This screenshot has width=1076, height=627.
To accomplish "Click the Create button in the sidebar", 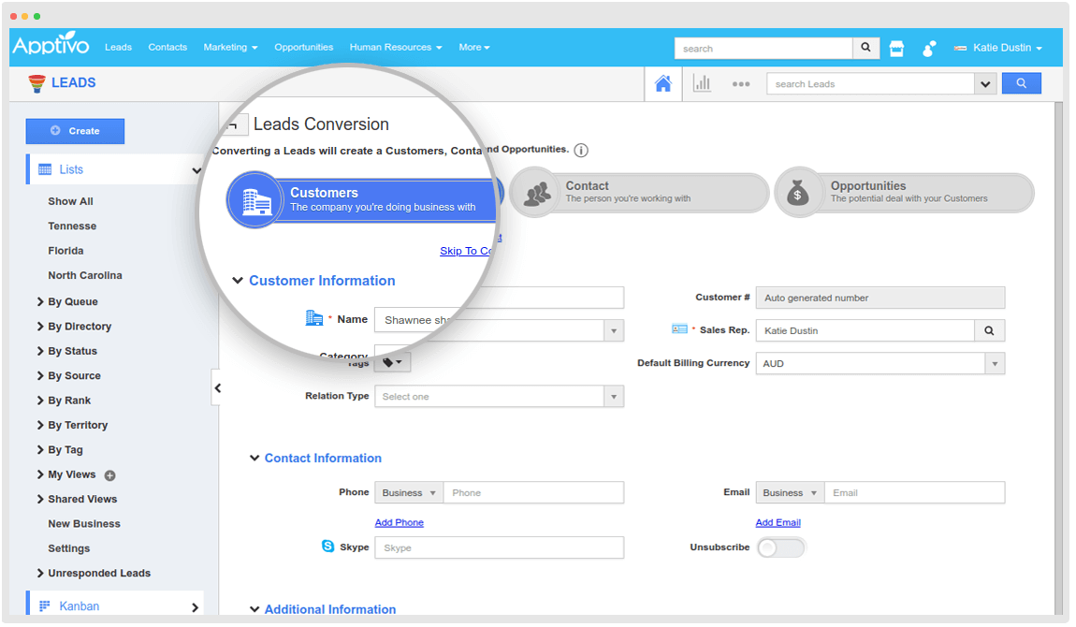I will coord(75,131).
